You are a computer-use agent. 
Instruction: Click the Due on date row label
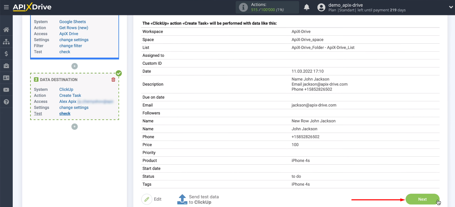point(154,97)
